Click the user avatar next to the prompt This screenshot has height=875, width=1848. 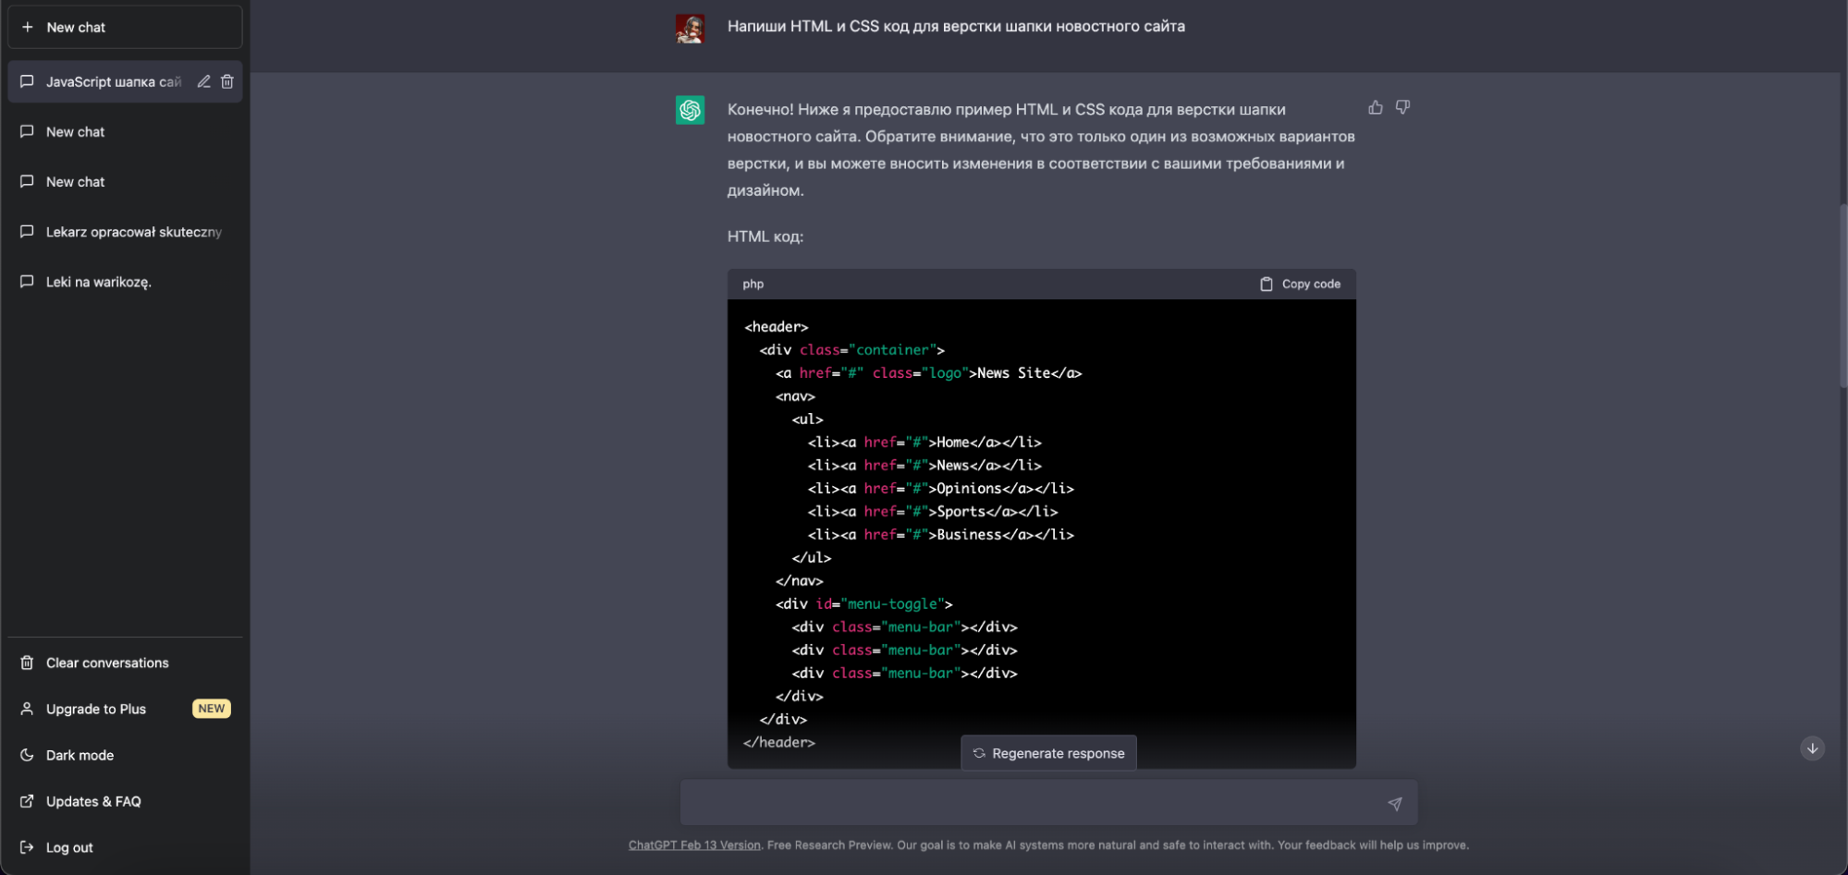tap(690, 29)
